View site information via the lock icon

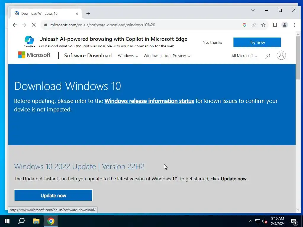click(45, 25)
